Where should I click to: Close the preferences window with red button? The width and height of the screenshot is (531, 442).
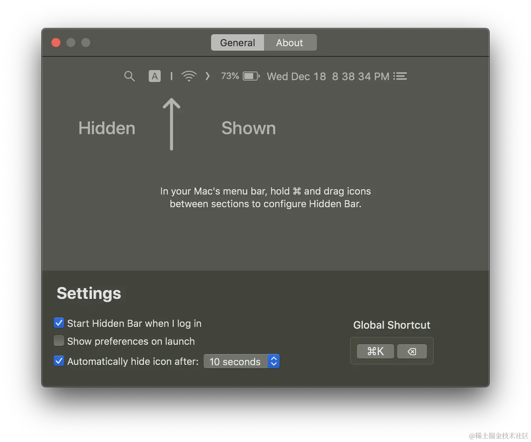[56, 42]
